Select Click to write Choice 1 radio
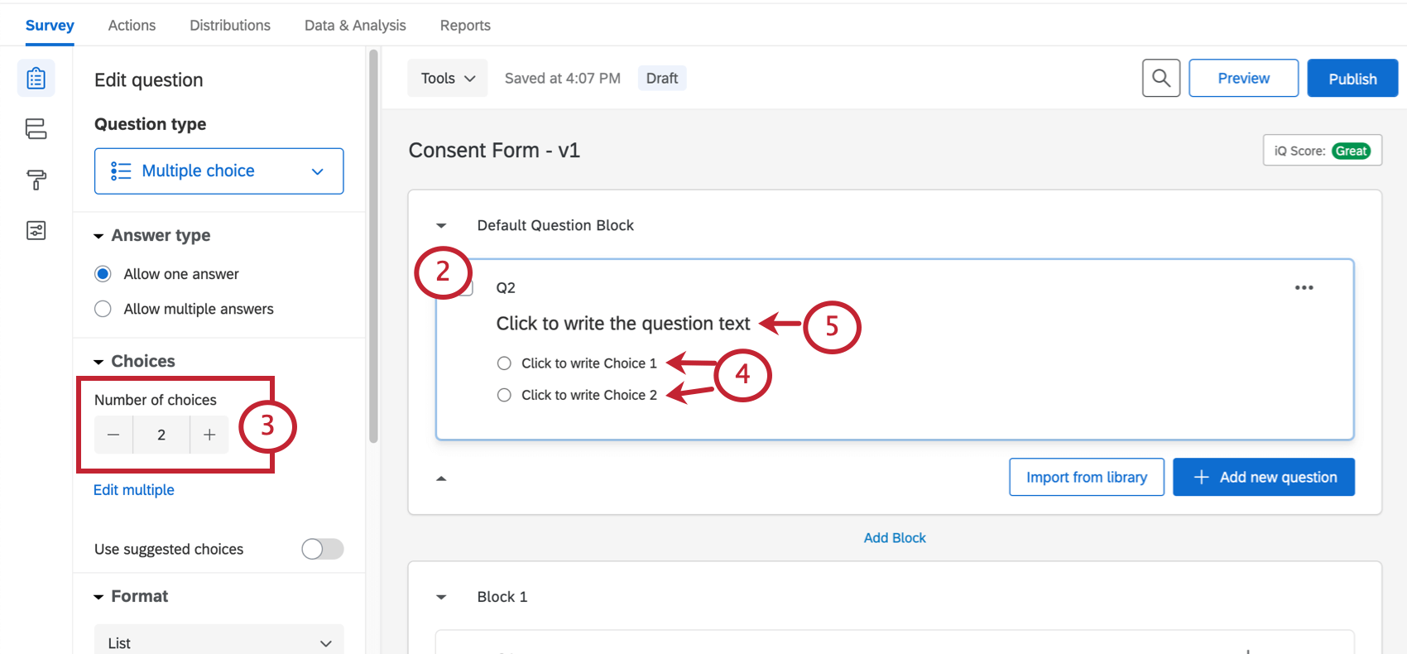This screenshot has height=654, width=1407. point(504,363)
